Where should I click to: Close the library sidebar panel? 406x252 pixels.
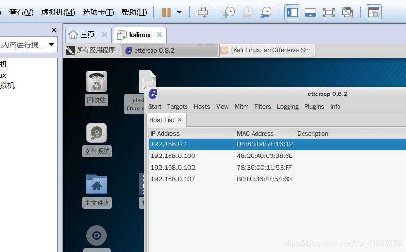point(54,30)
